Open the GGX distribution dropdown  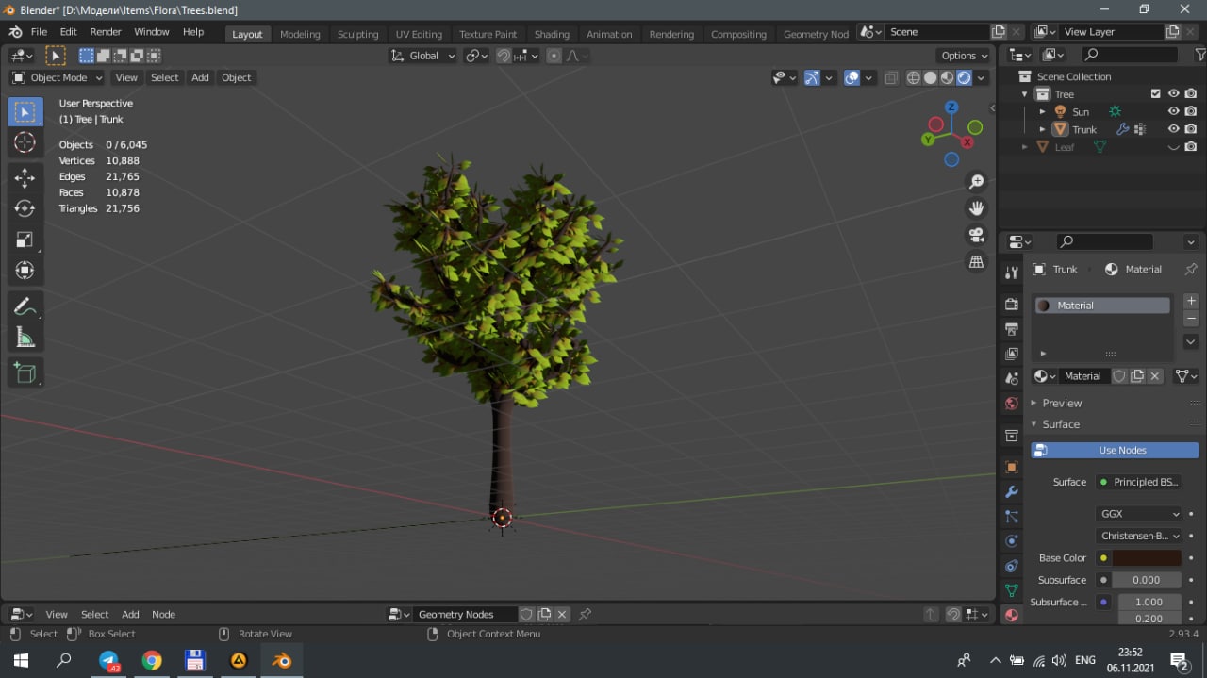1139,514
